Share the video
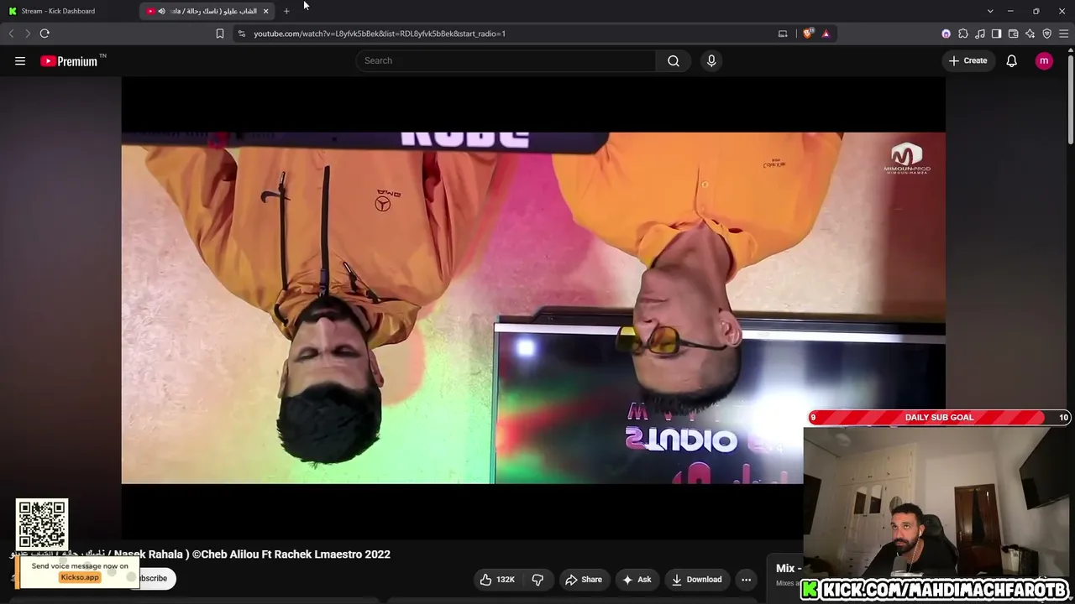The height and width of the screenshot is (604, 1075). [x=584, y=580]
